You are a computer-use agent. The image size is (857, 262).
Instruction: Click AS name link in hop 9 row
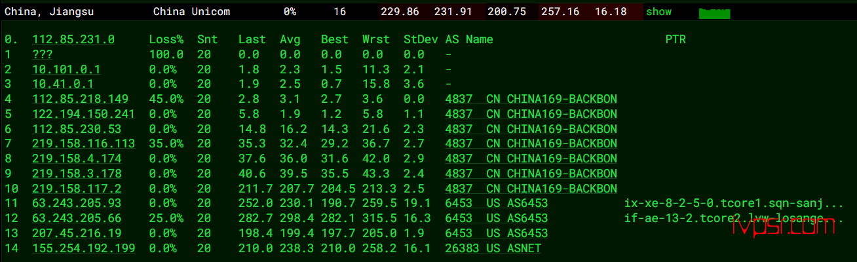click(531, 174)
